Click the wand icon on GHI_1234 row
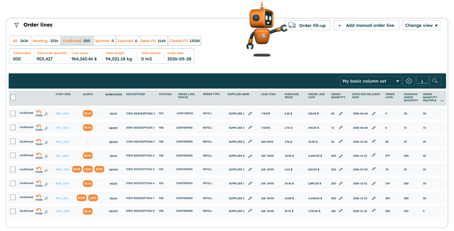The height and width of the screenshot is (231, 454). (x=46, y=142)
